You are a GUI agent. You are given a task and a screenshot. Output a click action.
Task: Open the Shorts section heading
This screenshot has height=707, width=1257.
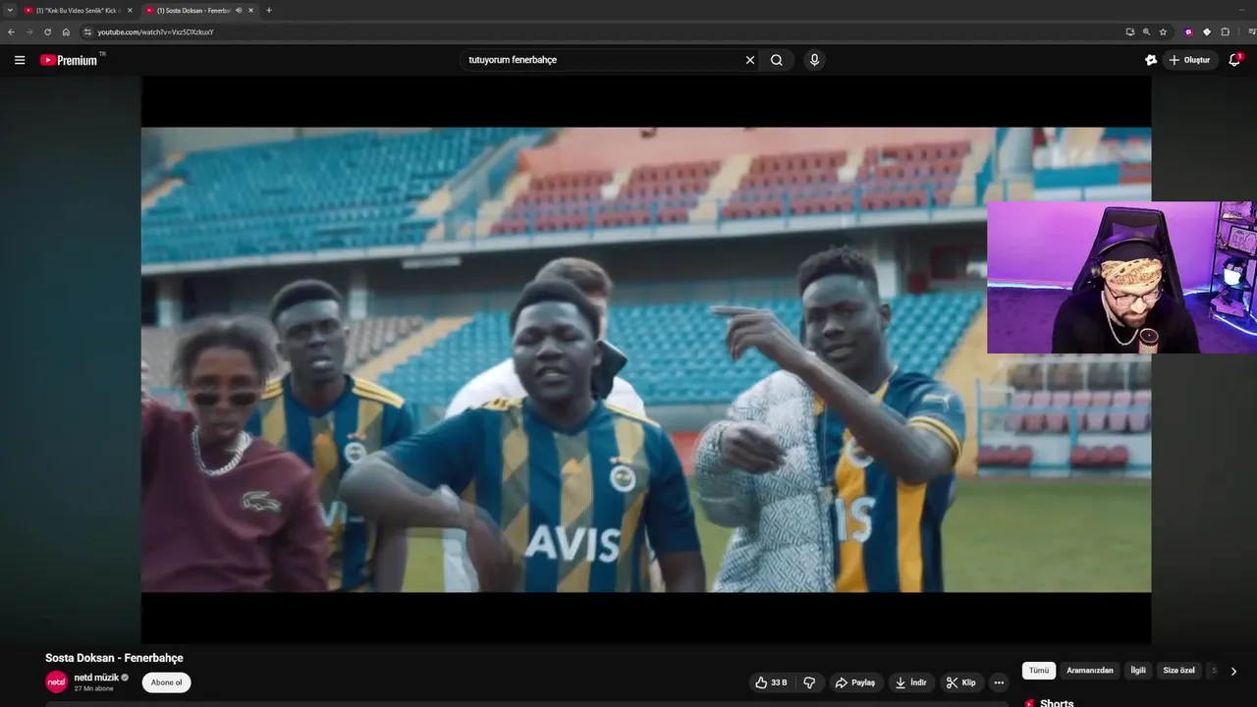[x=1057, y=703]
